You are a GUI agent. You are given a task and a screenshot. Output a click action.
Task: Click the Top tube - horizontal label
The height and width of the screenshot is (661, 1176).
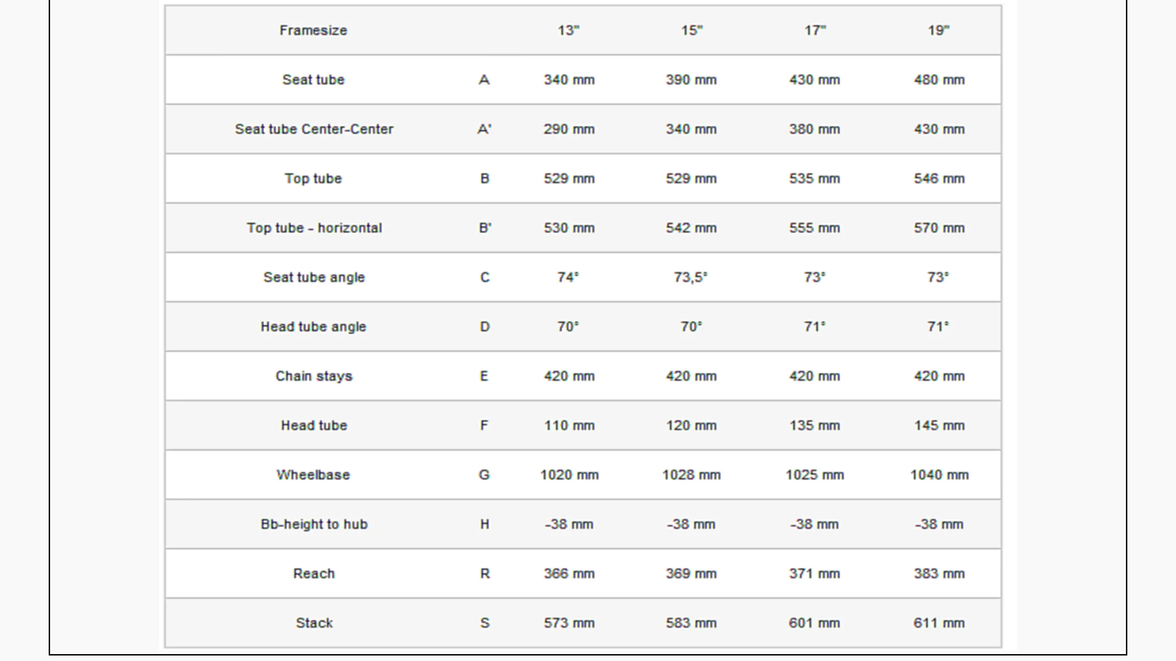(x=314, y=228)
